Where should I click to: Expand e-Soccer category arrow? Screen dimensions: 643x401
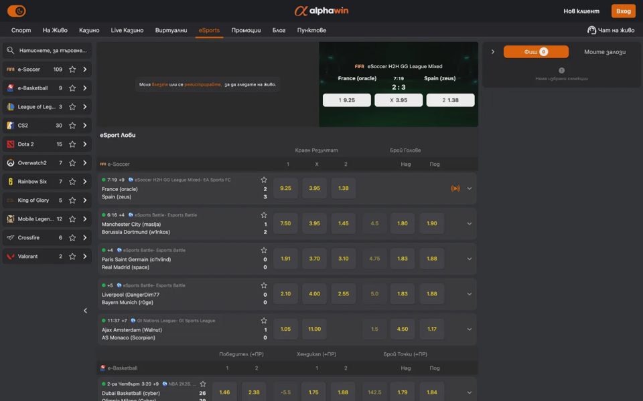[x=85, y=70]
